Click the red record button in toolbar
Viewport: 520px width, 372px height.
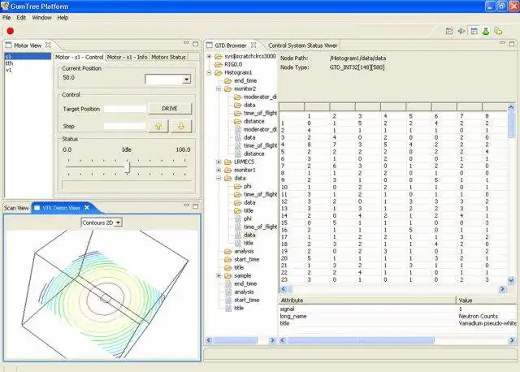point(11,31)
